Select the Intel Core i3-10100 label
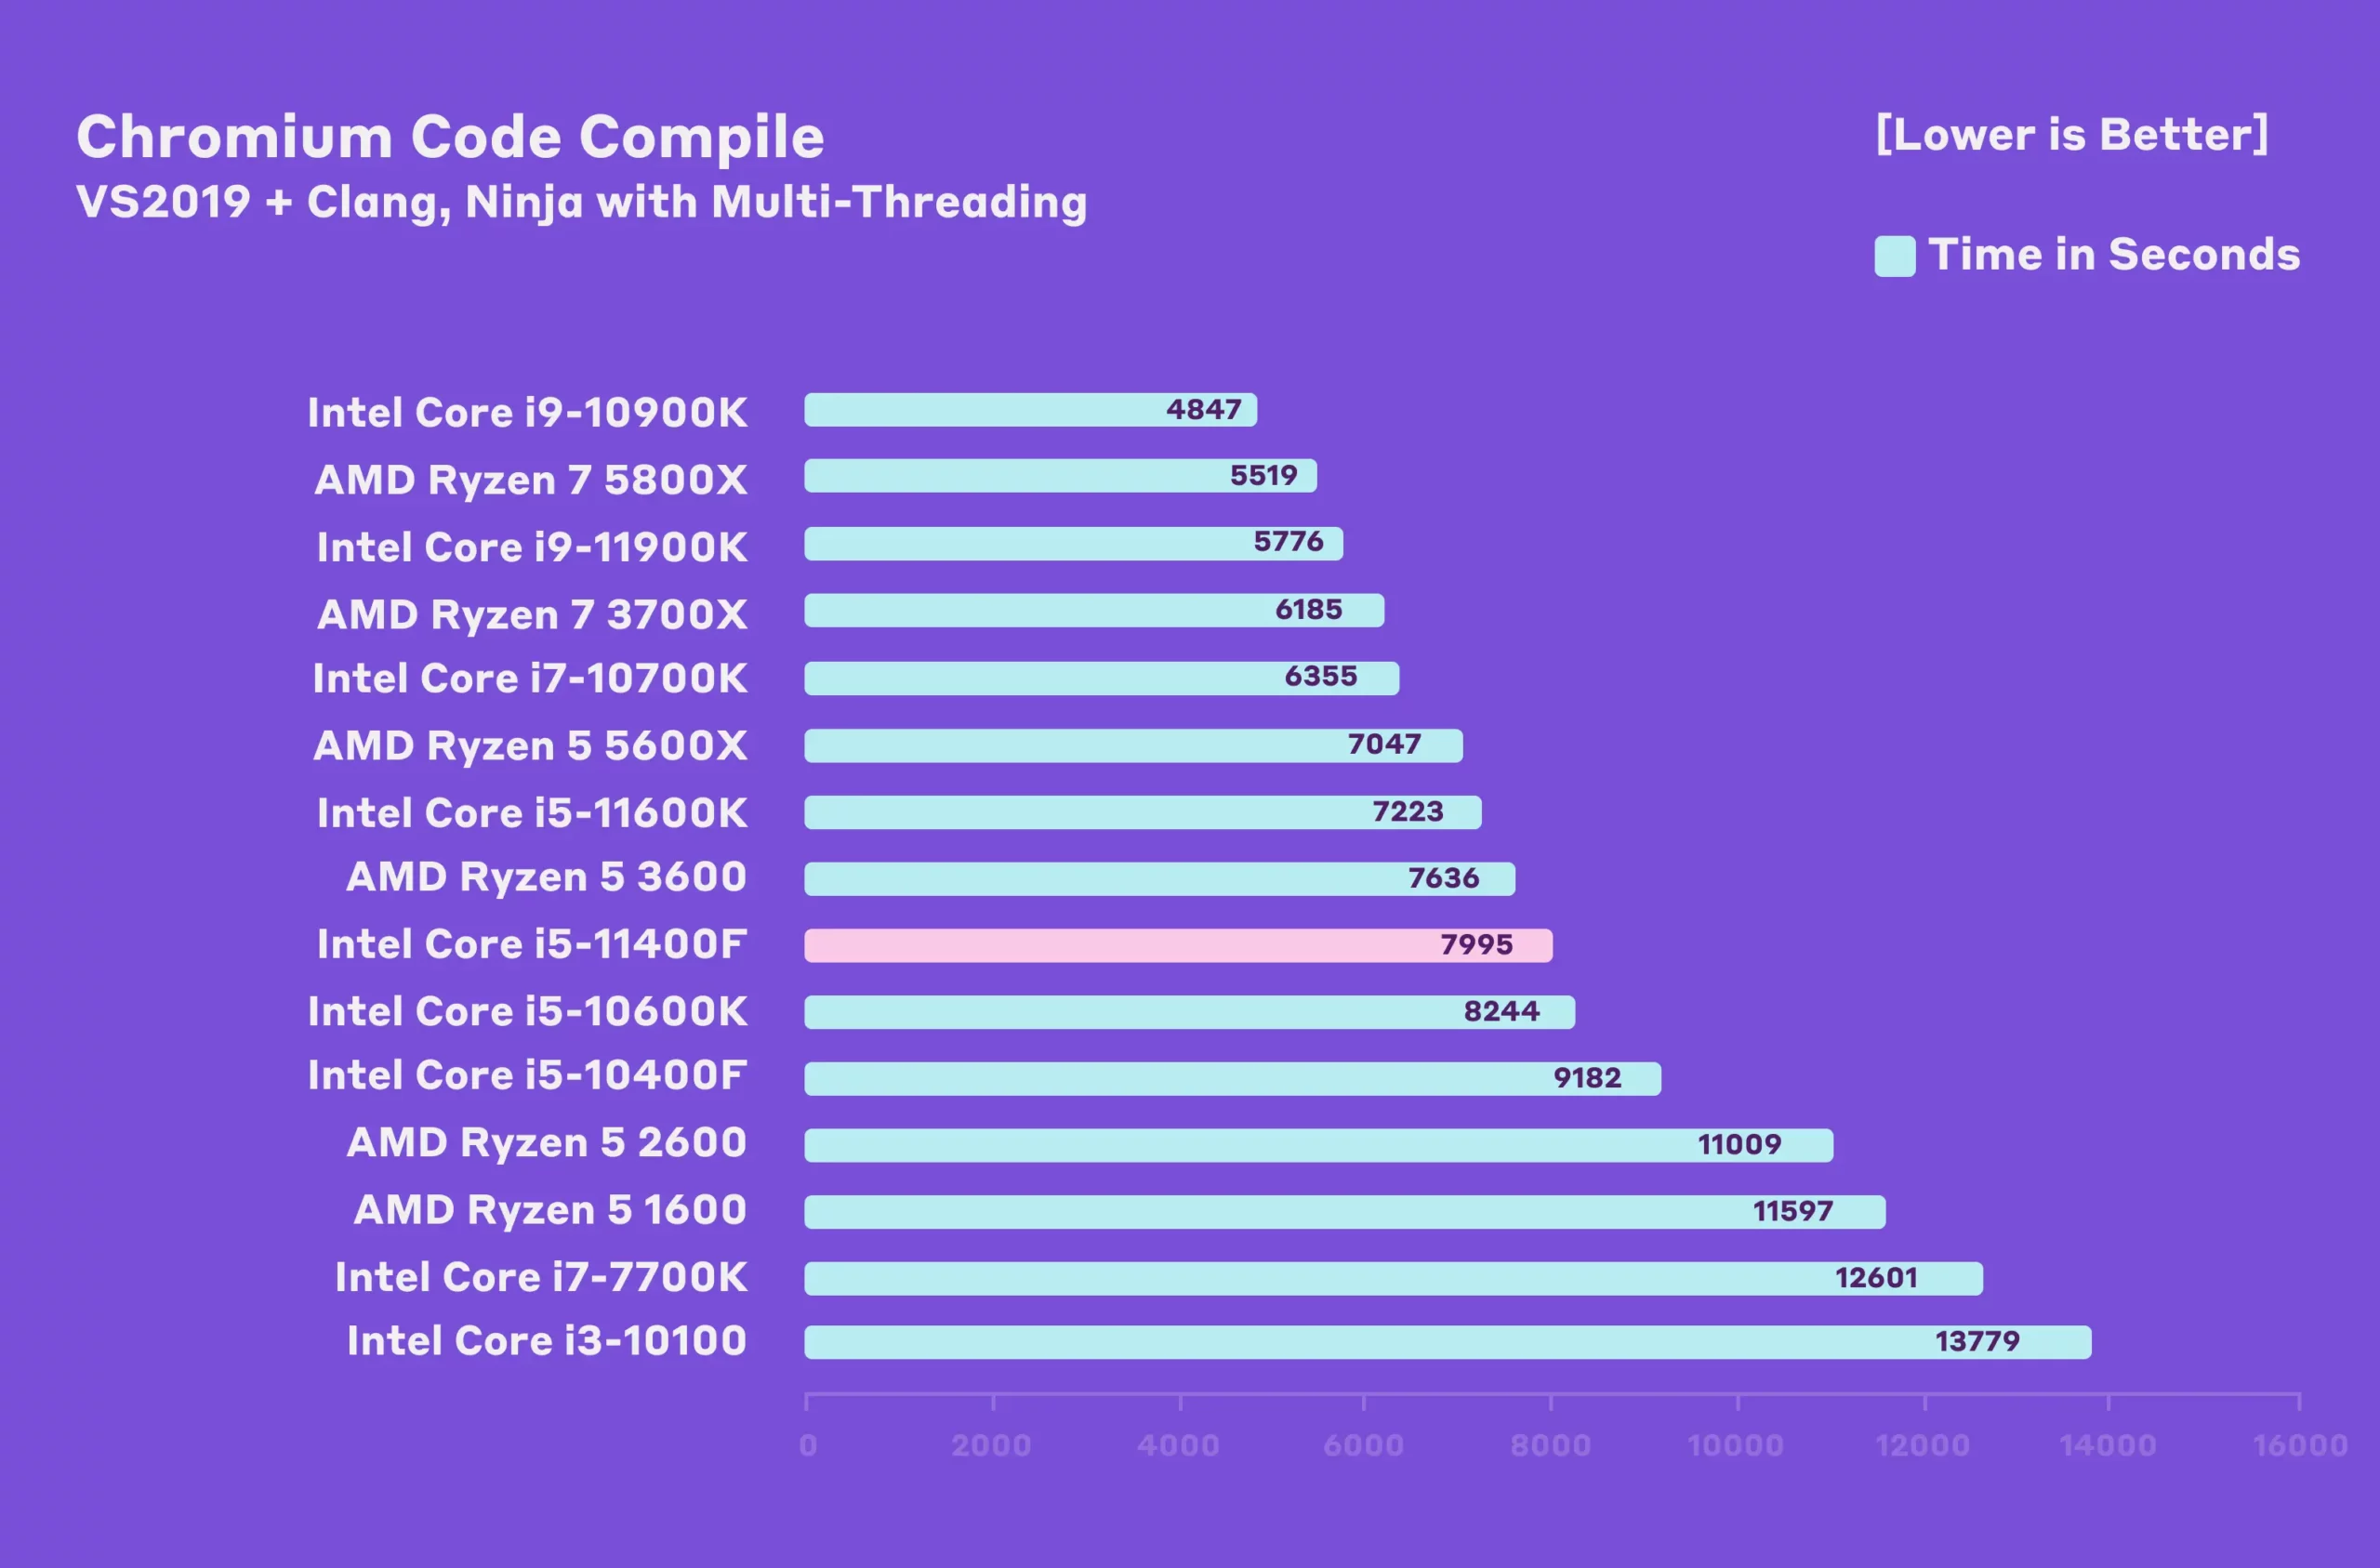The image size is (2380, 1568). coord(546,1341)
